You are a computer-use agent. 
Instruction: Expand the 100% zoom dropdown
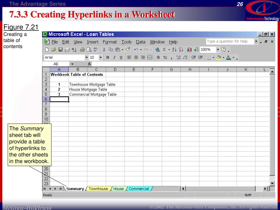pos(218,49)
